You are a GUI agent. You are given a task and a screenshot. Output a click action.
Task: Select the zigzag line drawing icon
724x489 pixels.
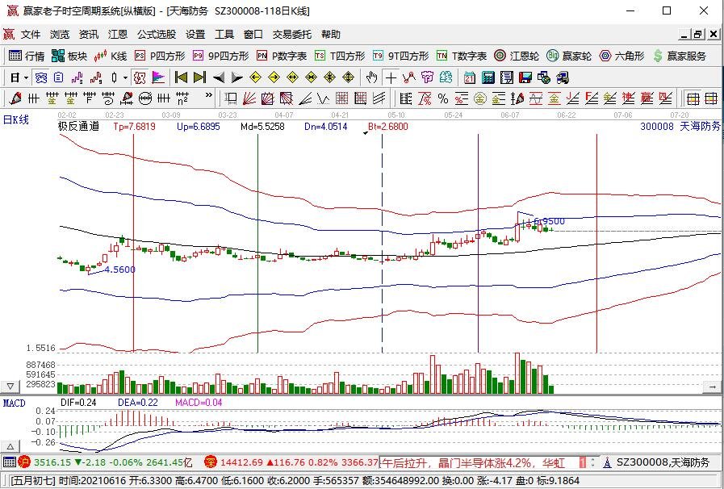[409, 77]
